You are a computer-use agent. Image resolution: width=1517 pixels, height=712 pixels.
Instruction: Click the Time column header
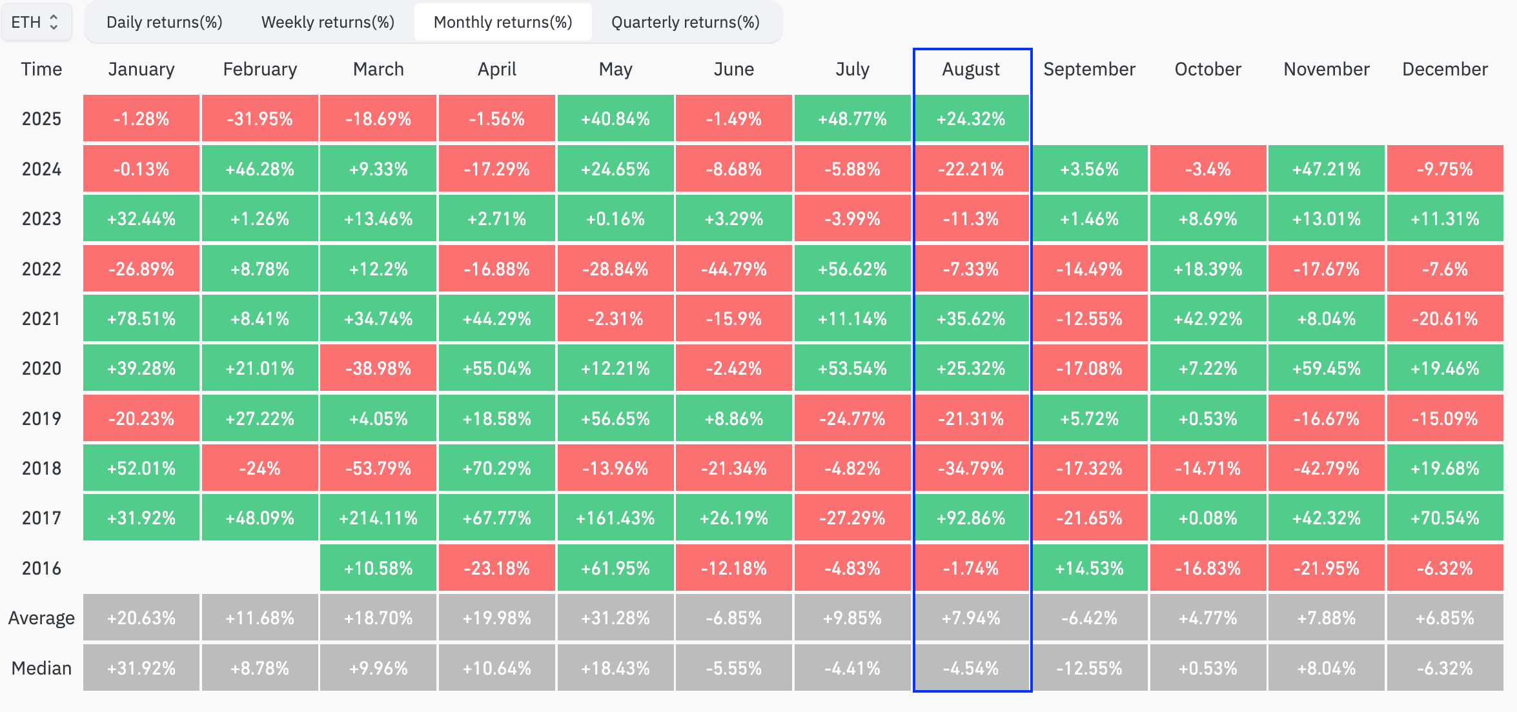click(x=41, y=69)
